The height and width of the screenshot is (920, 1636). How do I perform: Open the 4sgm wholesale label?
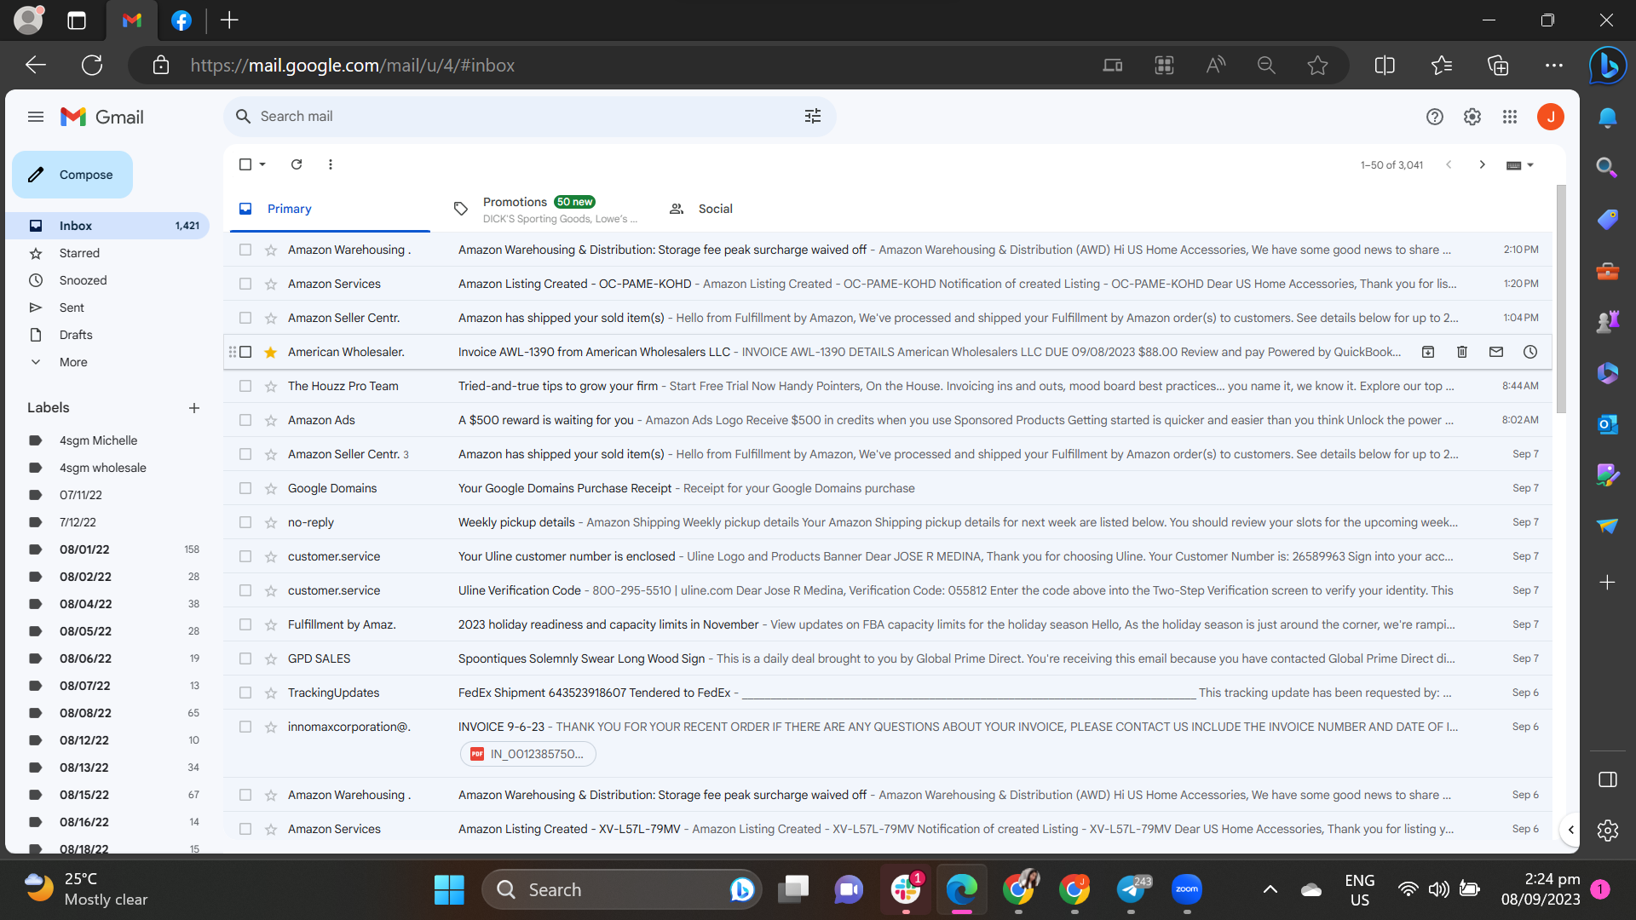(x=102, y=468)
